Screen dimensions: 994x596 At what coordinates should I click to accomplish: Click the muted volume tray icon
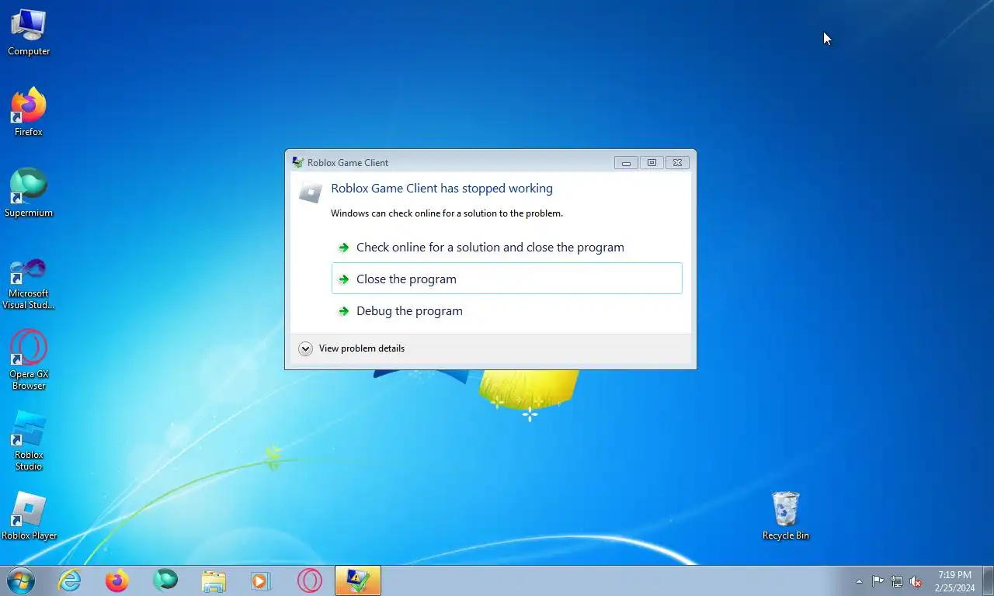click(x=916, y=581)
